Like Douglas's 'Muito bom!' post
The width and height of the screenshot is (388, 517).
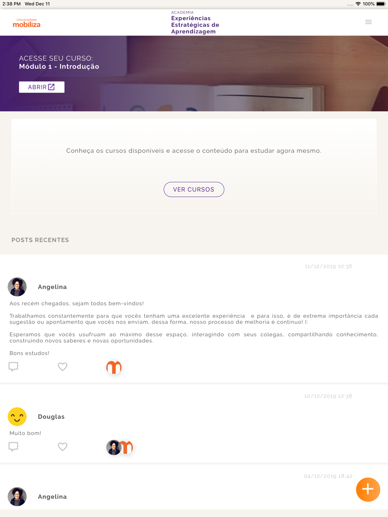point(62,446)
